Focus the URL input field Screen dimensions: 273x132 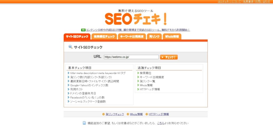[x=131, y=57]
